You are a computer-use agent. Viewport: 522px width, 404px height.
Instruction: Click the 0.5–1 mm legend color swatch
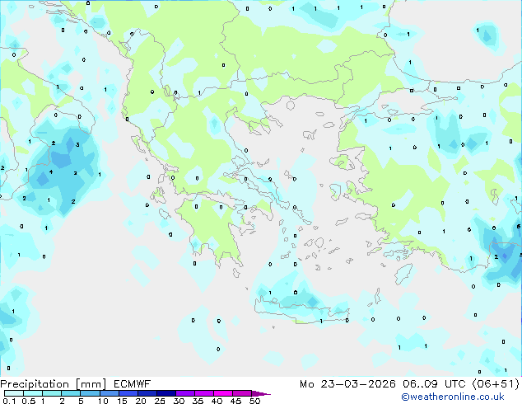click(x=33, y=393)
